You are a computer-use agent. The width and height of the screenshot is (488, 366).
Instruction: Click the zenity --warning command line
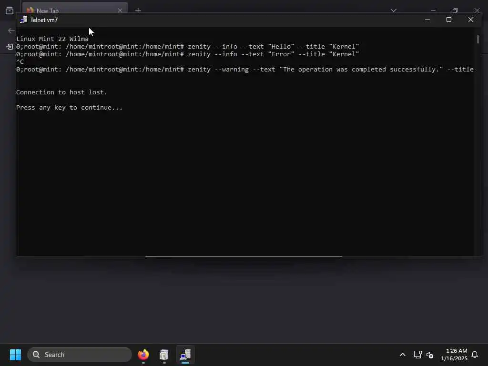click(x=245, y=70)
